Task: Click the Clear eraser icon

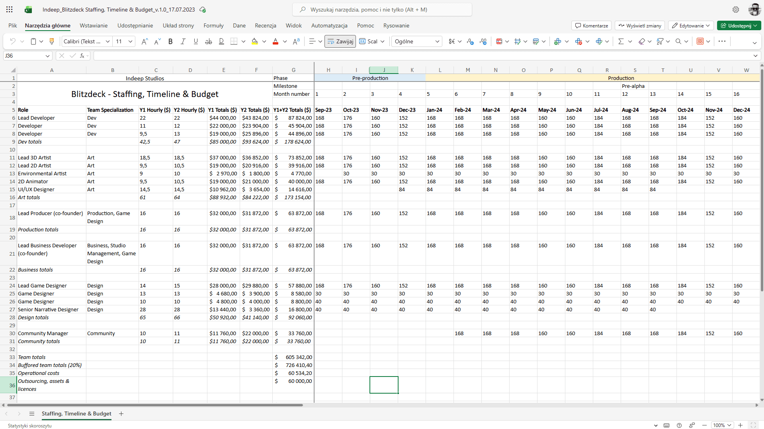Action: (641, 41)
